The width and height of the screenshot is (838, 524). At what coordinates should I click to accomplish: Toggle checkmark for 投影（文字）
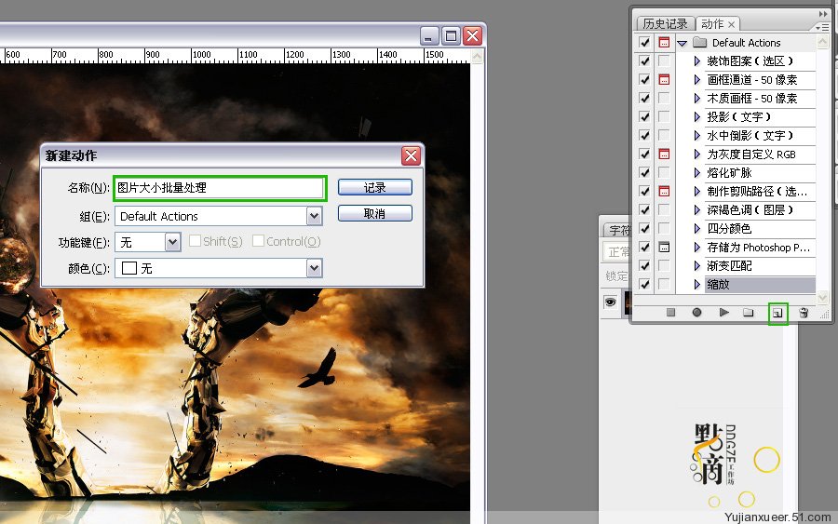point(644,117)
